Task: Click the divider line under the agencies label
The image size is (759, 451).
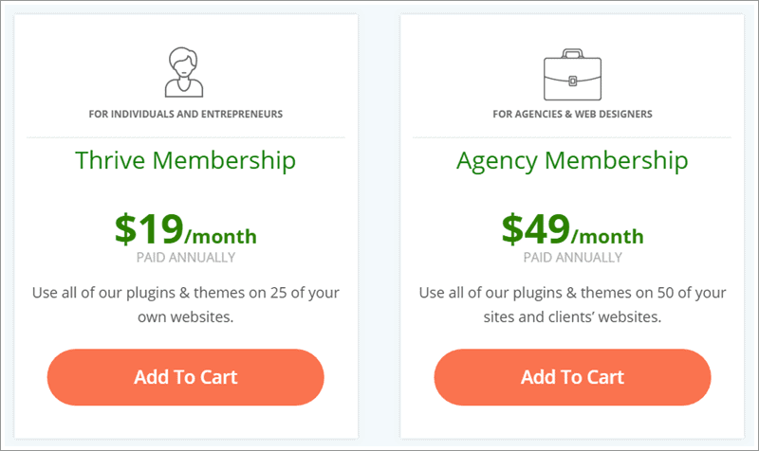Action: (572, 137)
